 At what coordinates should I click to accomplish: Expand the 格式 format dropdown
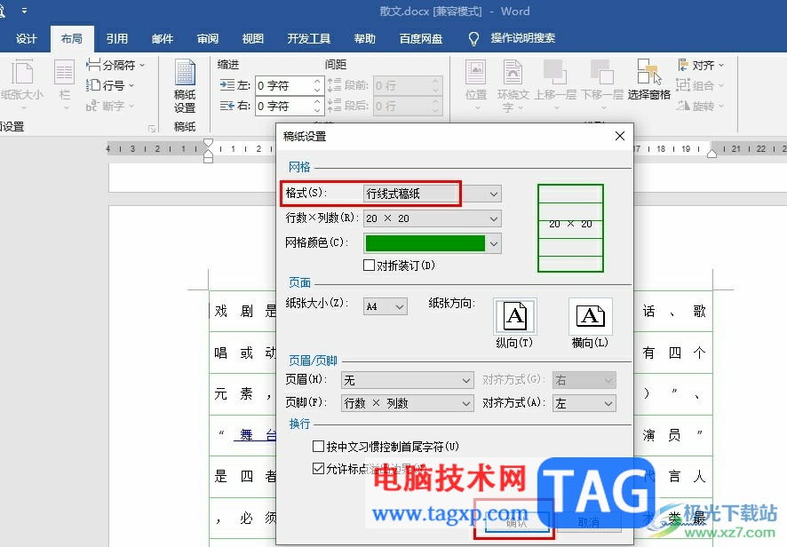[494, 194]
